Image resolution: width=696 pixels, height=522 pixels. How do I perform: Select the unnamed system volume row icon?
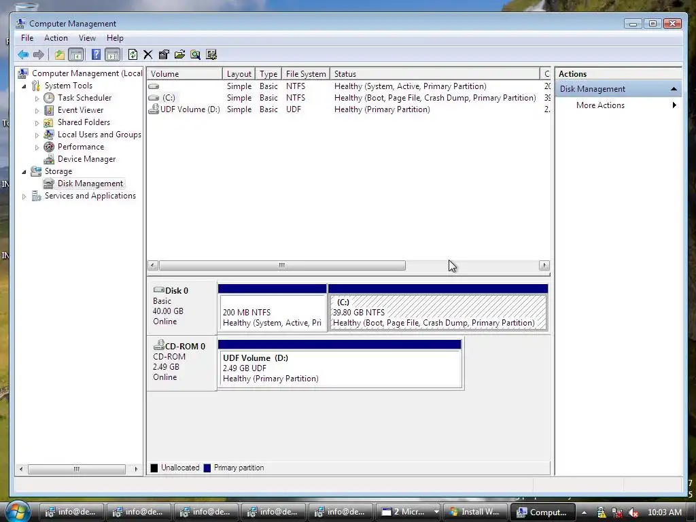[154, 86]
